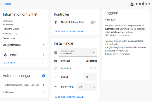Focus the På/av övergång seconds field
The image size is (152, 101).
87,87
